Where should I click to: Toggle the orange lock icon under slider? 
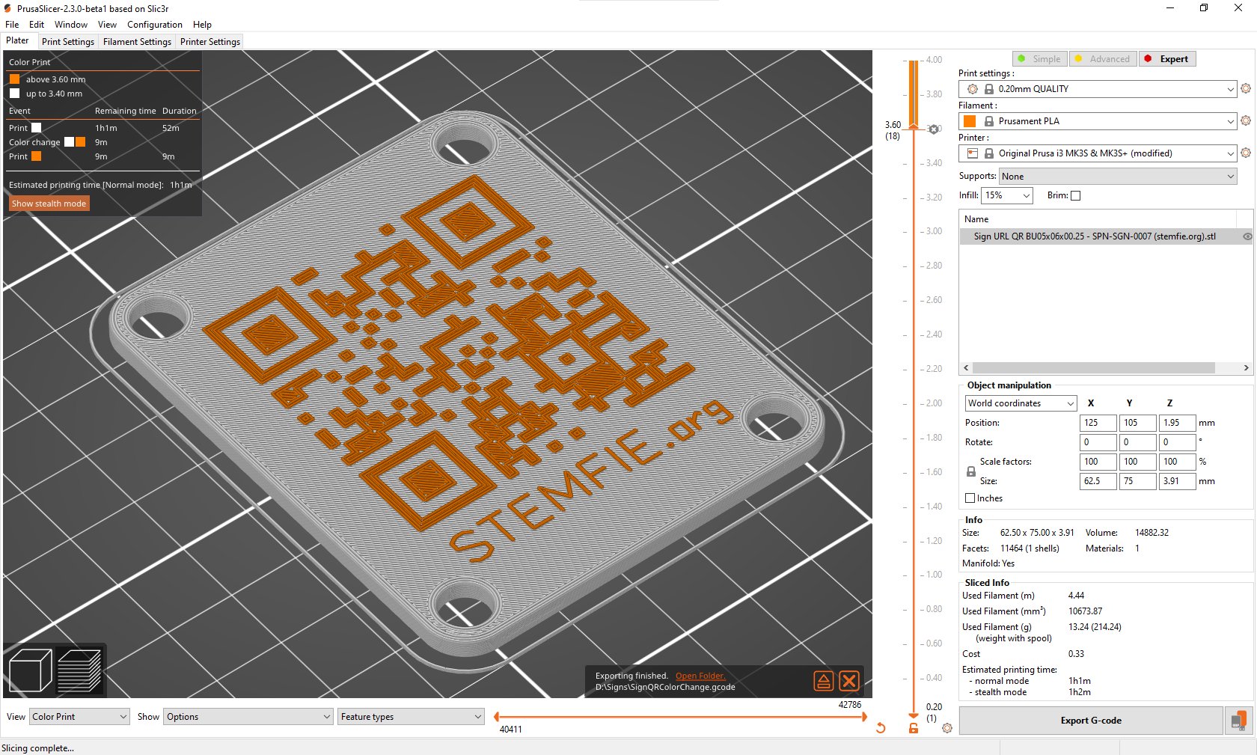(x=914, y=728)
